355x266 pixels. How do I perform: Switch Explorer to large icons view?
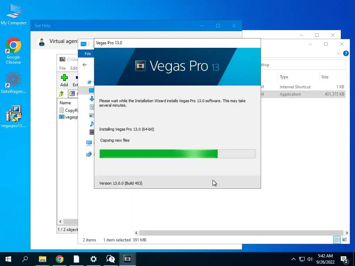tap(345, 240)
